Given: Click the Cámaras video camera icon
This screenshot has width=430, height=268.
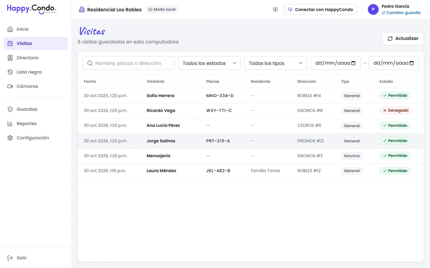Looking at the screenshot, I should click(x=10, y=86).
